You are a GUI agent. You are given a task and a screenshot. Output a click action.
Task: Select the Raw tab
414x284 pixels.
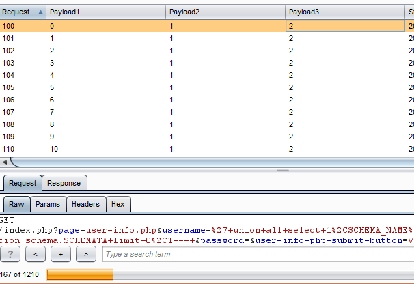tap(16, 204)
